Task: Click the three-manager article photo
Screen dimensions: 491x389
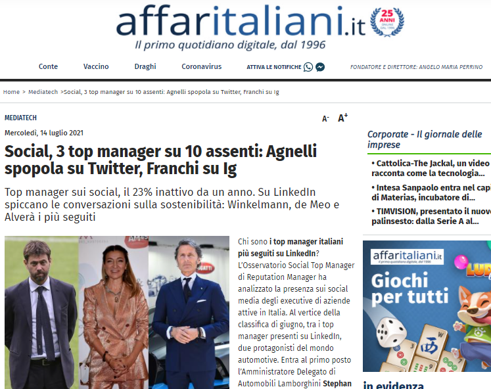Action: pos(117,312)
